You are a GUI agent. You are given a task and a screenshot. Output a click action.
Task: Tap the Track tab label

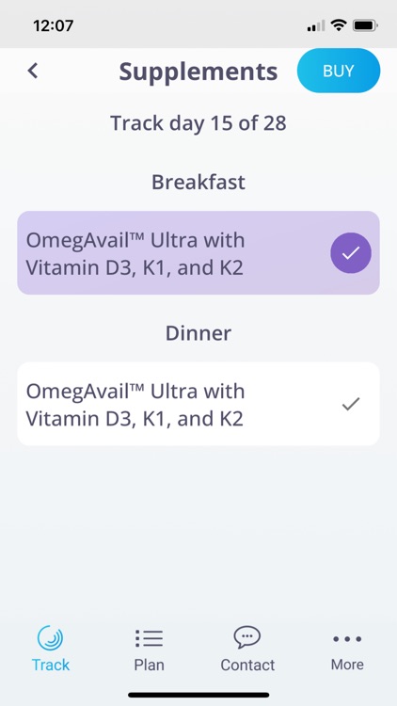point(51,665)
